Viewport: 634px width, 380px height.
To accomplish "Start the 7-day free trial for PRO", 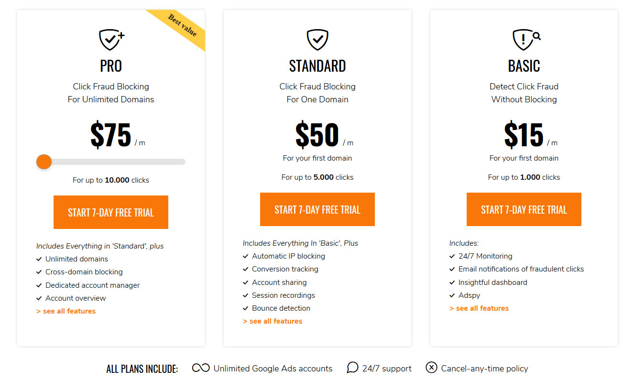I will click(x=111, y=212).
